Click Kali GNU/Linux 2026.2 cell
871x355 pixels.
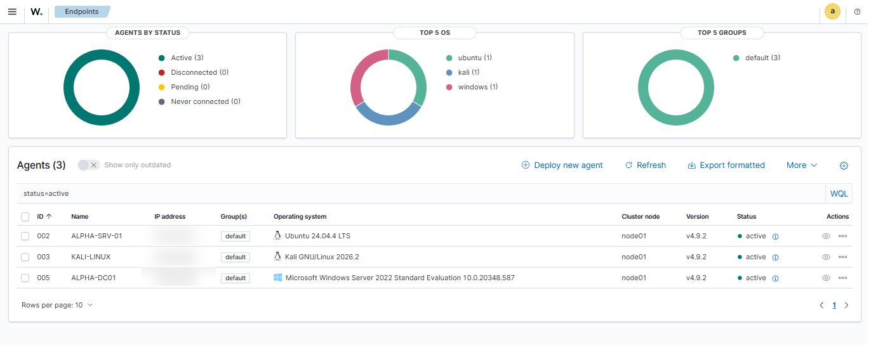pyautogui.click(x=322, y=257)
